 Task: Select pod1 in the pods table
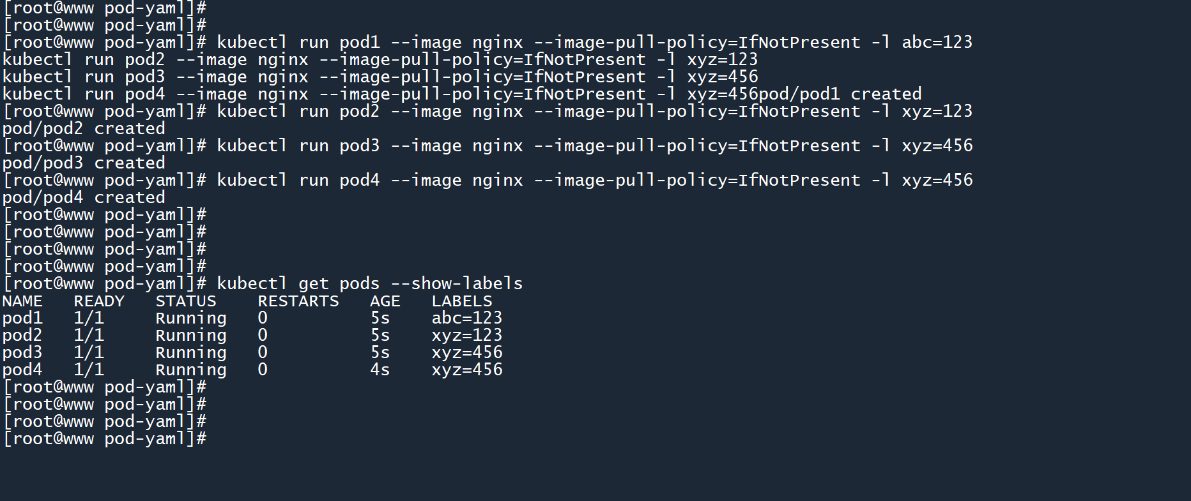[22, 318]
